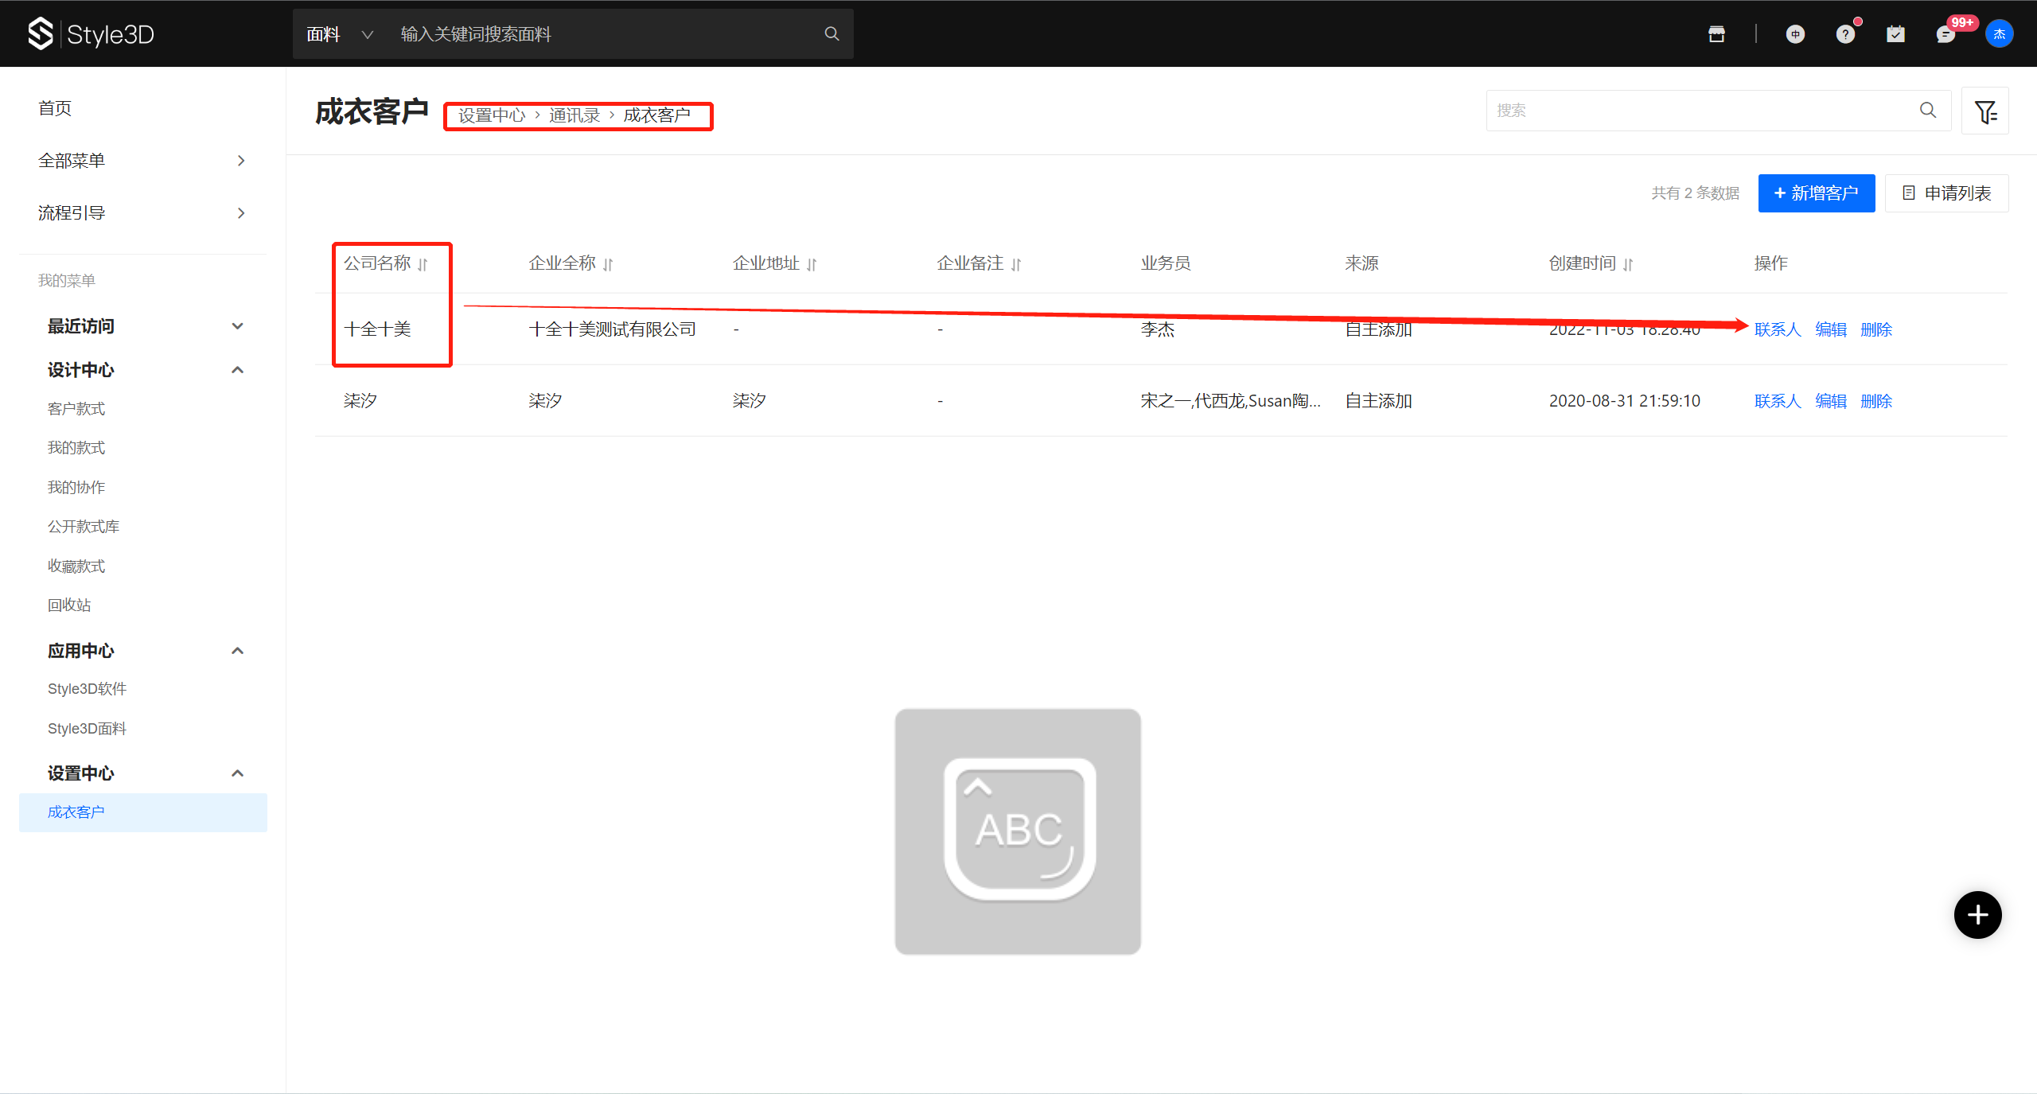Click the black floating plus button
Viewport: 2037px width, 1094px height.
pyautogui.click(x=1977, y=915)
